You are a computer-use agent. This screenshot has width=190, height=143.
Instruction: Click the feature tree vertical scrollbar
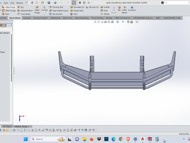[11, 58]
